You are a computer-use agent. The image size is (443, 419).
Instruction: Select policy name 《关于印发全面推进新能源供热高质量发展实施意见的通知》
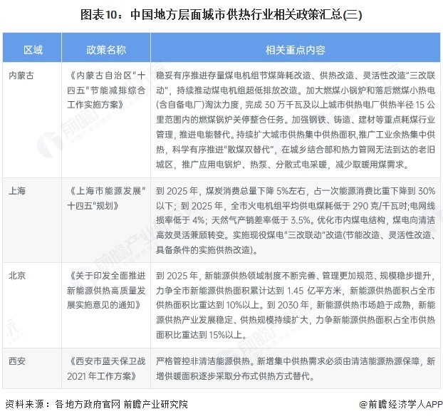pos(106,290)
